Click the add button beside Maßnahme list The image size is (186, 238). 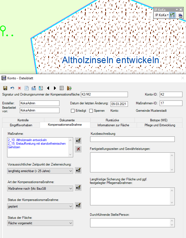point(78,141)
